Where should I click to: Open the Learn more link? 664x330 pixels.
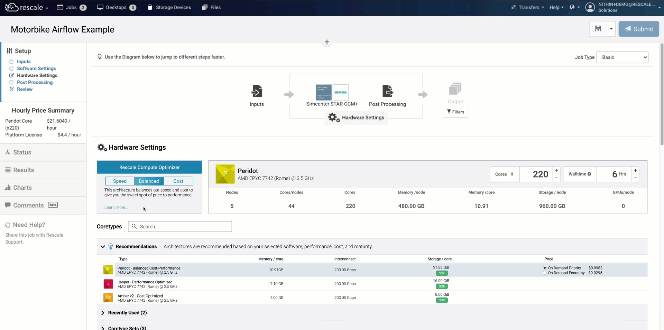click(116, 207)
